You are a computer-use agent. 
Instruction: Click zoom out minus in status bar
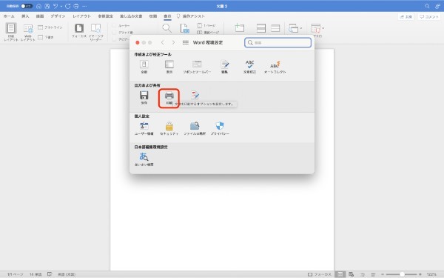[x=383, y=274]
